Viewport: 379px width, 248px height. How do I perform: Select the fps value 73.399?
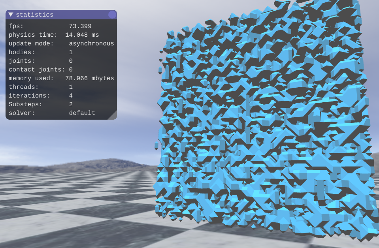tap(80, 26)
